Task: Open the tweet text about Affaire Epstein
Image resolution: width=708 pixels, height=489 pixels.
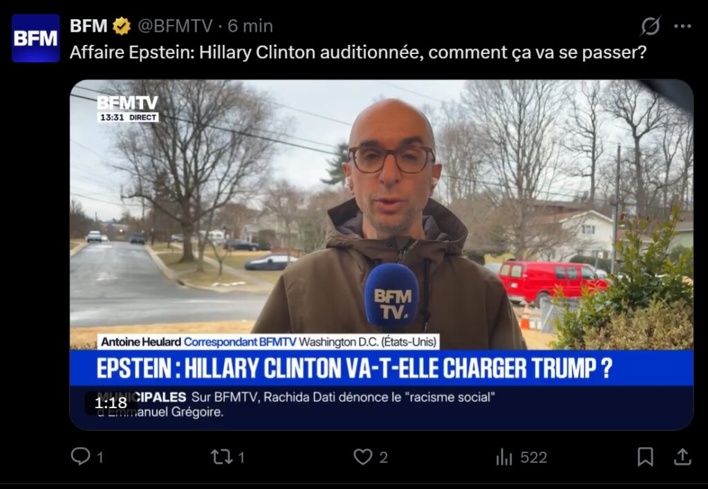Action: [x=358, y=53]
